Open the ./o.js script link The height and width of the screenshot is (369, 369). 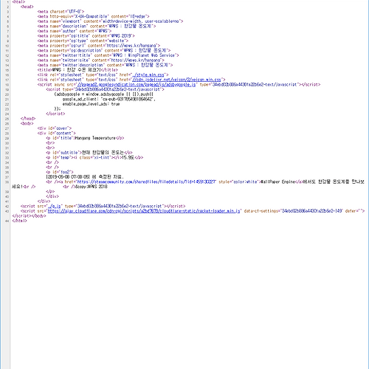pos(54,206)
